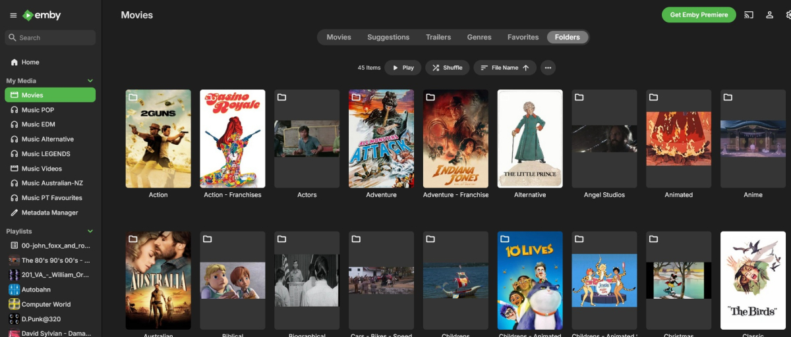Click the Animated title text

[x=679, y=195]
